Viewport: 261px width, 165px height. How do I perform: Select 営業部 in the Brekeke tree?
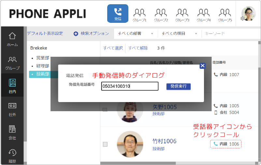point(43,58)
